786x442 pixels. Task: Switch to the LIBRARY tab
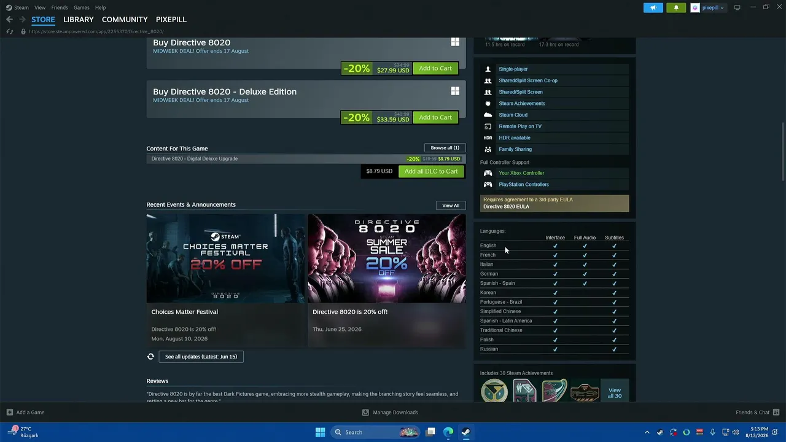[79, 20]
